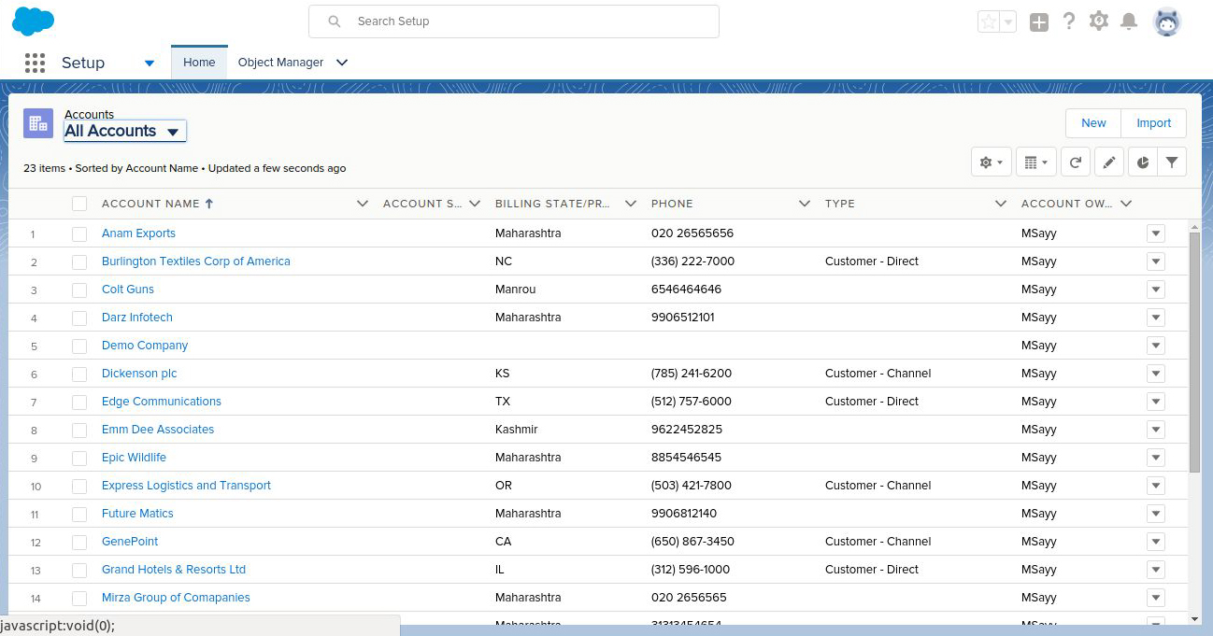The height and width of the screenshot is (636, 1213).
Task: Open the All Accounts list view dropdown
Action: 125,132
